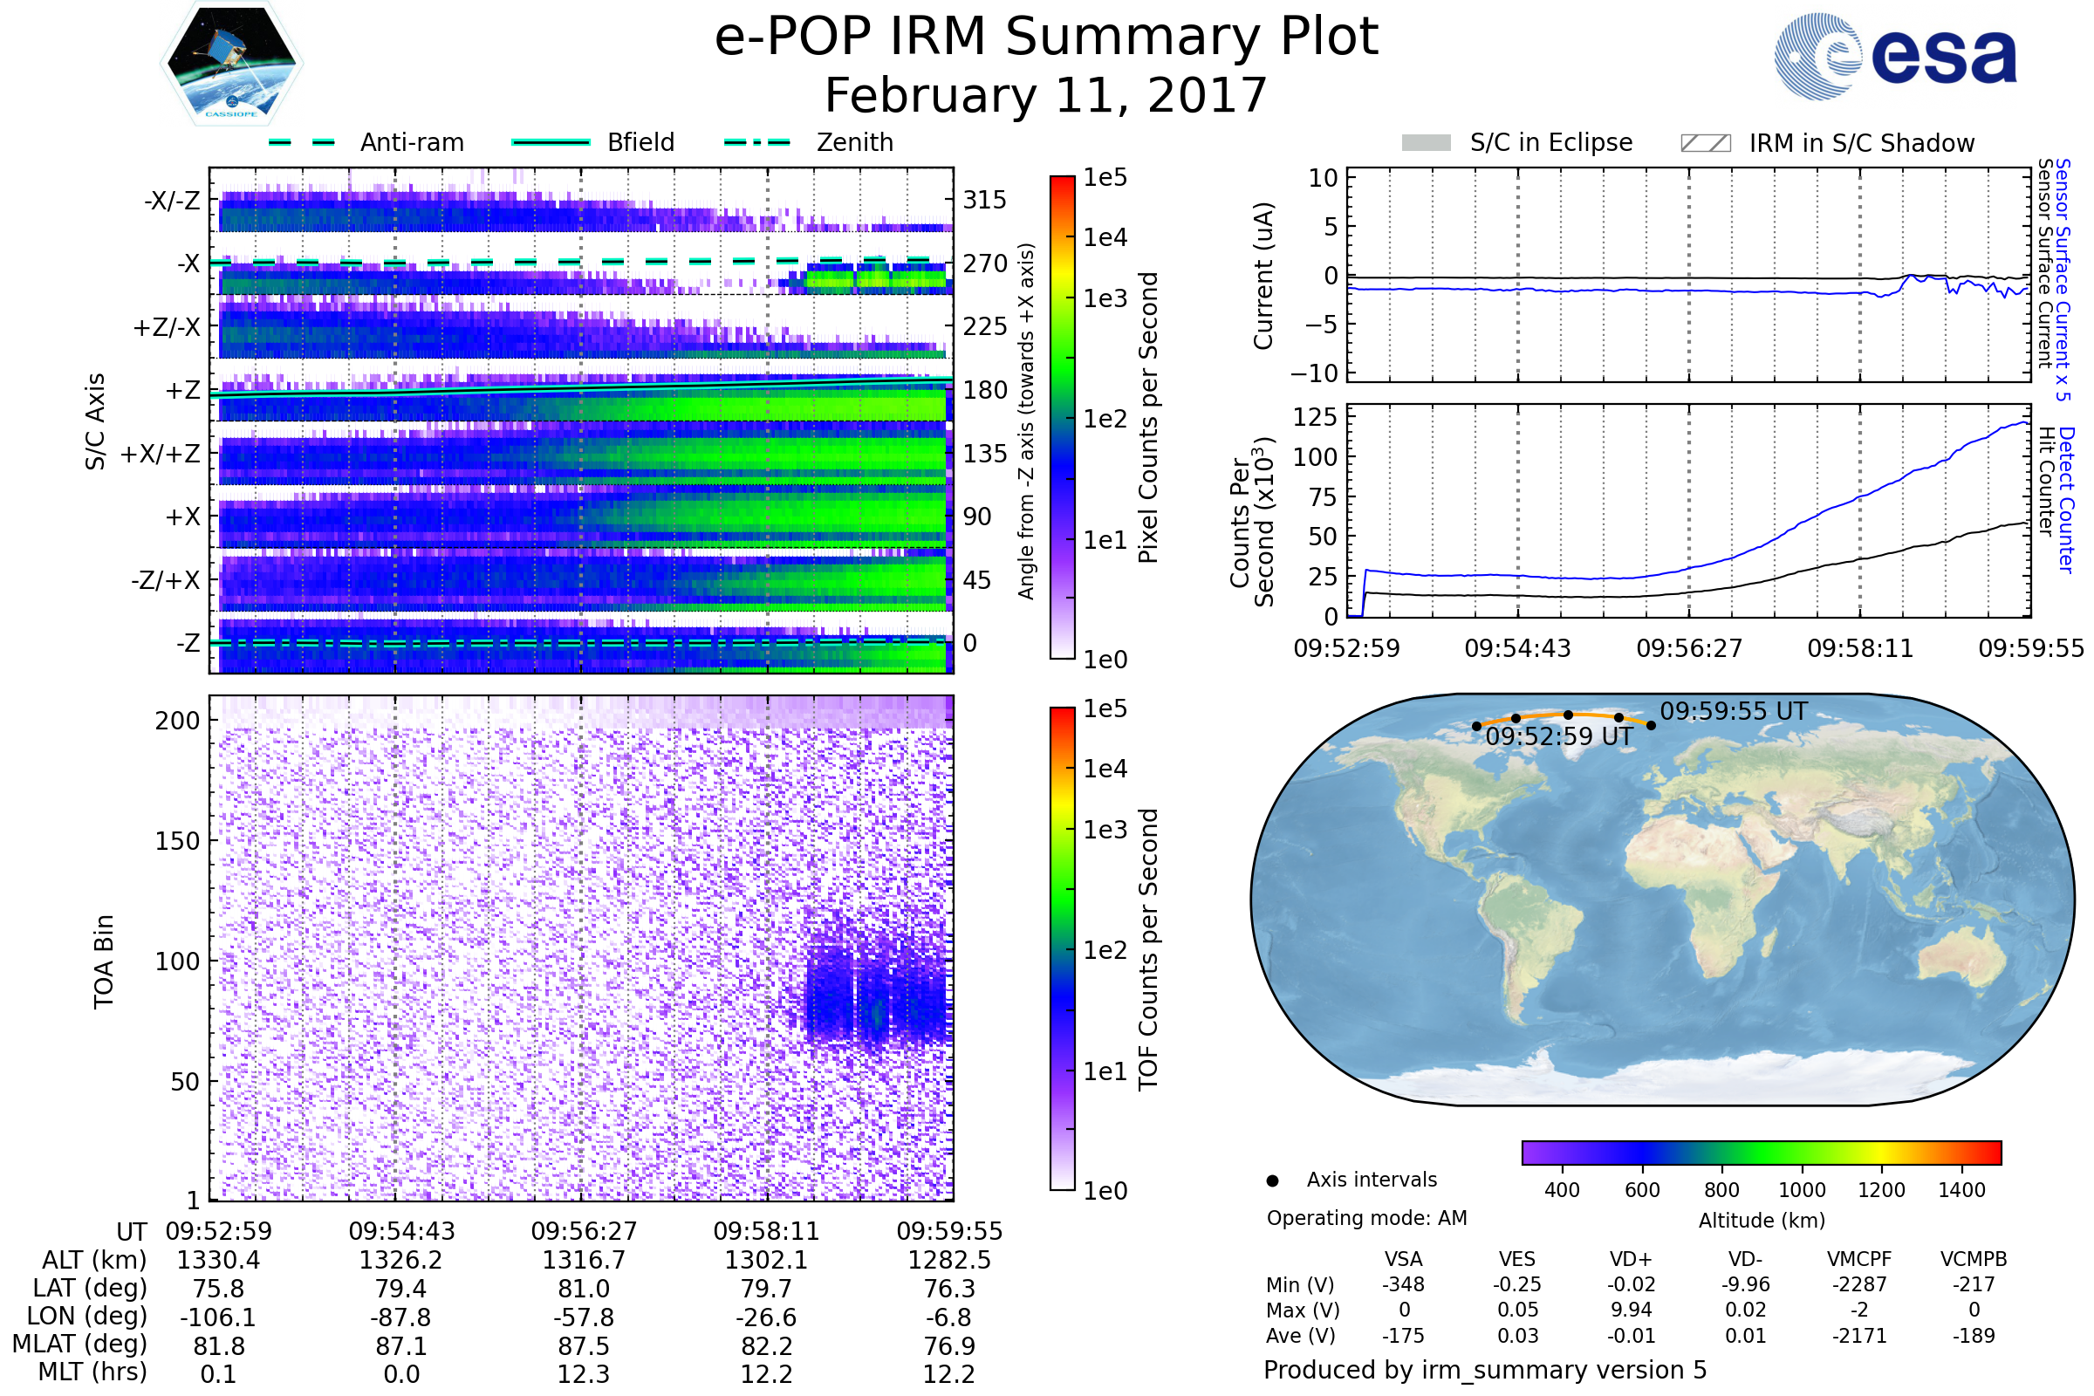This screenshot has width=2094, height=1396.
Task: Click the Operating mode: AM text
Action: [1366, 1218]
